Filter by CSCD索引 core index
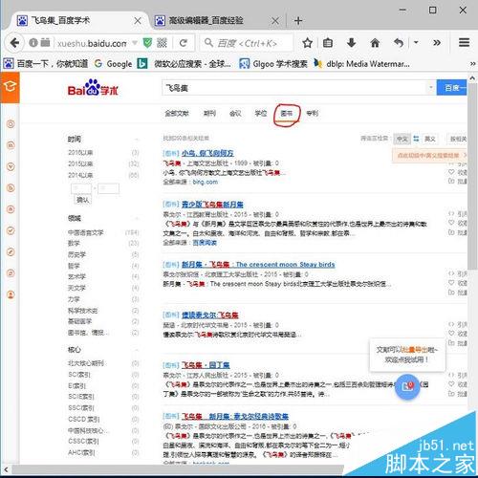 84,419
